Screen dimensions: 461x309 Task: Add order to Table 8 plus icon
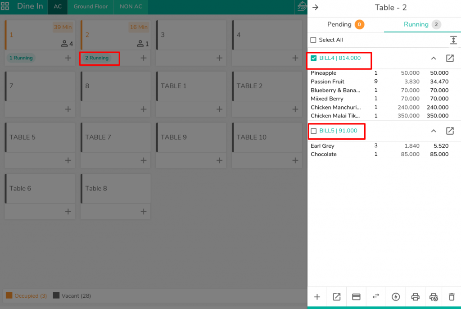click(144, 212)
